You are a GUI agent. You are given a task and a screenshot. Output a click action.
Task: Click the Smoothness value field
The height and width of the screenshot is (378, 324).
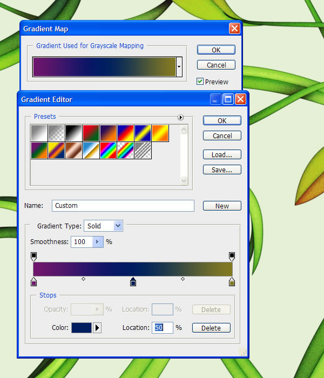[x=82, y=242]
